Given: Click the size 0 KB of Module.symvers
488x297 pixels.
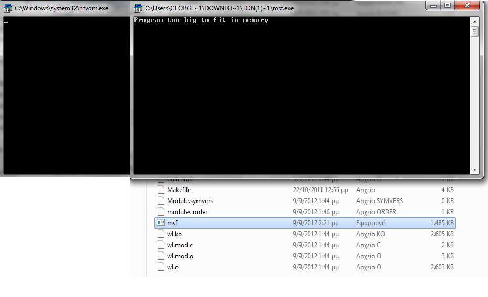Looking at the screenshot, I should click(448, 201).
